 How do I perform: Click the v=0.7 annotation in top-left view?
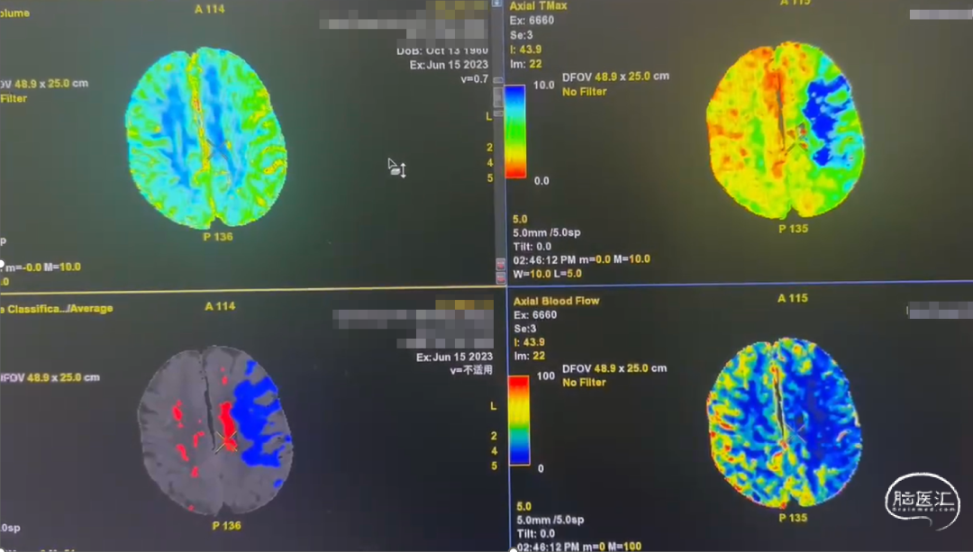click(x=474, y=79)
